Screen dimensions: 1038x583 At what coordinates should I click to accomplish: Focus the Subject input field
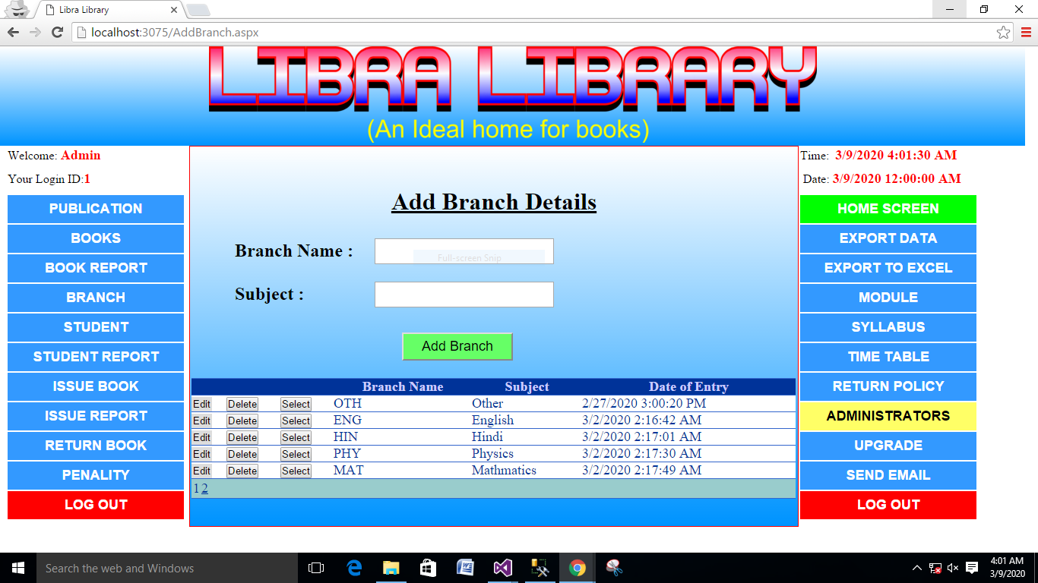coord(464,295)
